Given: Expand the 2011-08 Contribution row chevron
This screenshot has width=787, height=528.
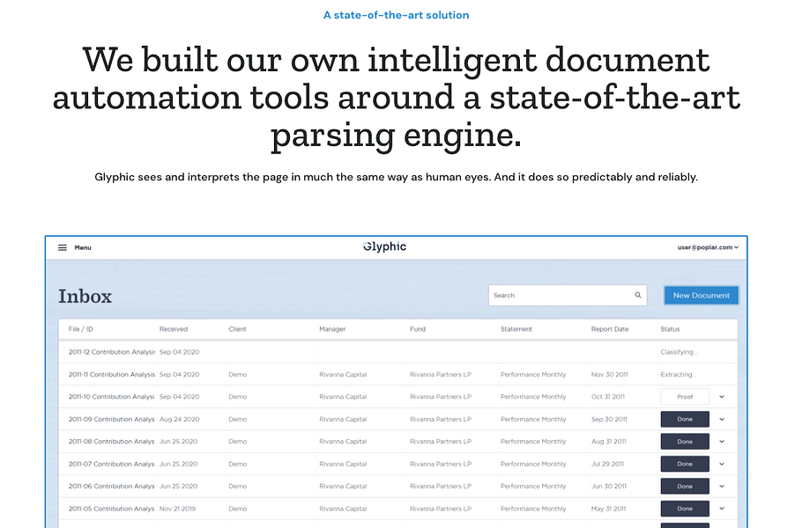Looking at the screenshot, I should [x=721, y=442].
